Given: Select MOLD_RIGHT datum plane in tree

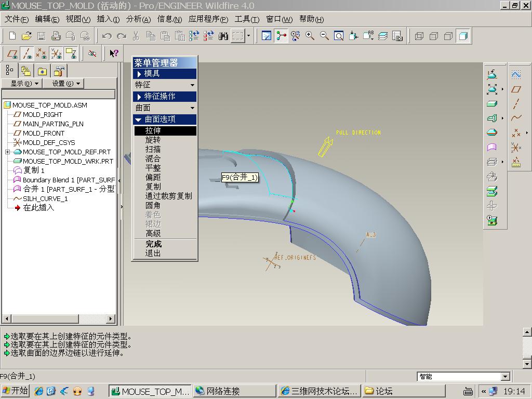Looking at the screenshot, I should tap(43, 114).
